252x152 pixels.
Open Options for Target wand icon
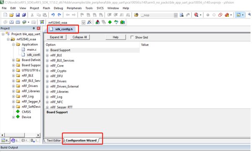(x=89, y=22)
